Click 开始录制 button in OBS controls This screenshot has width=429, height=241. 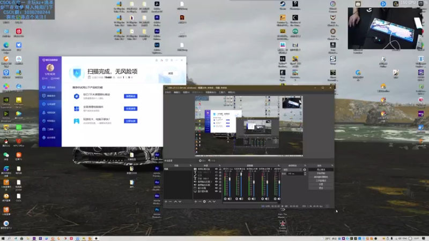tap(321, 173)
